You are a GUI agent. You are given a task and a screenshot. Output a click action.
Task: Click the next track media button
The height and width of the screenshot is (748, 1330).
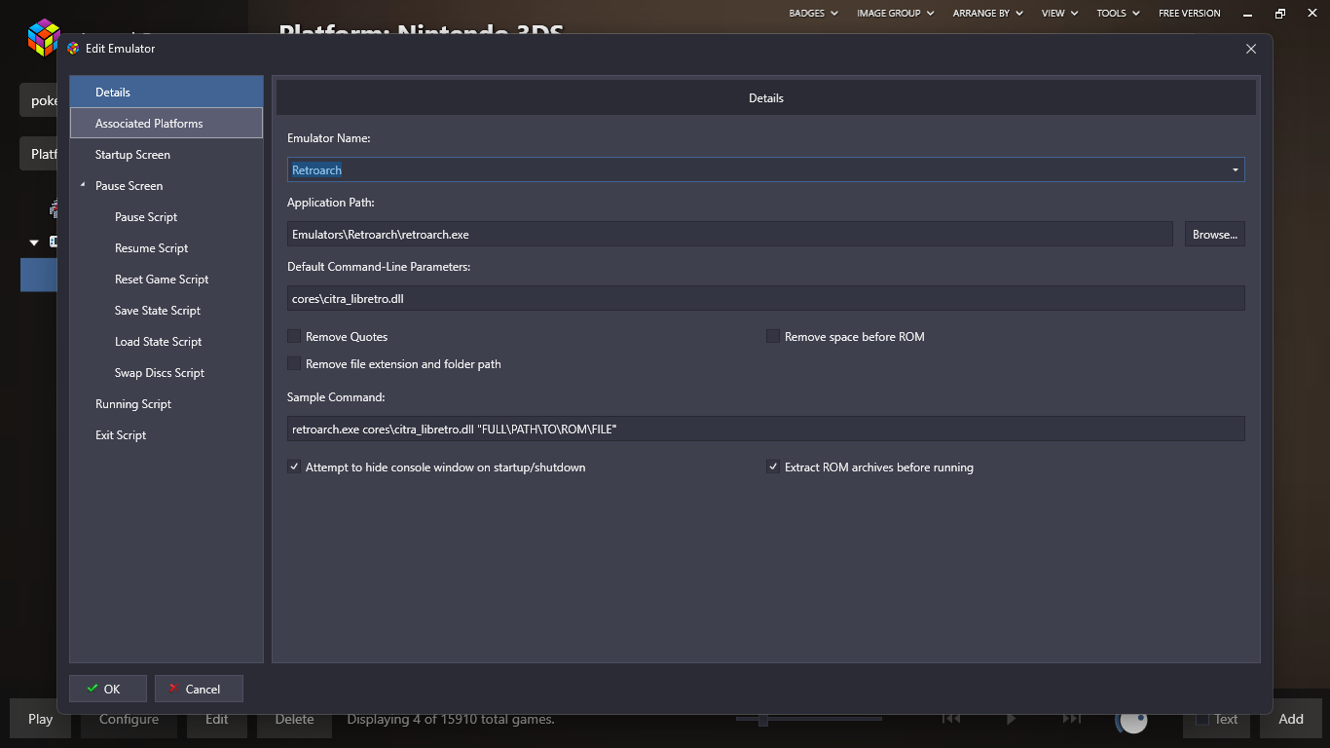click(x=1071, y=719)
